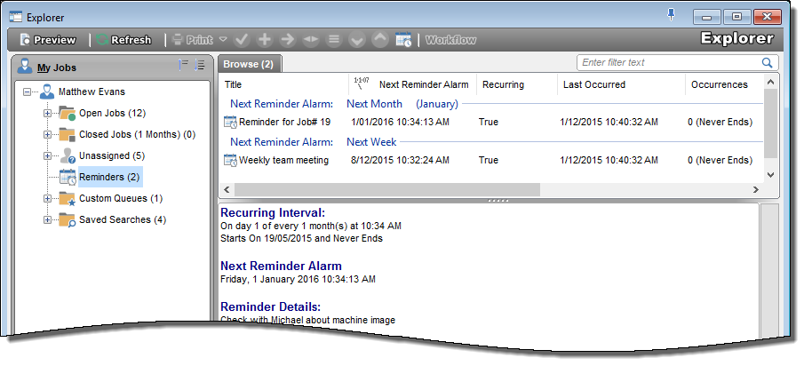Click scroll up arrow in reminder list
804x366 pixels.
pyautogui.click(x=770, y=82)
